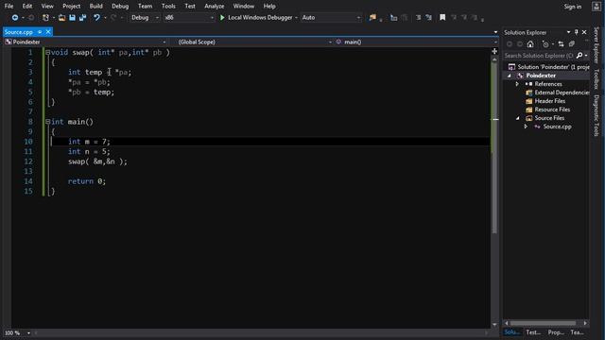Click the Solution Explorer Show All Files icon
Image resolution: width=605 pixels, height=340 pixels.
[x=572, y=44]
